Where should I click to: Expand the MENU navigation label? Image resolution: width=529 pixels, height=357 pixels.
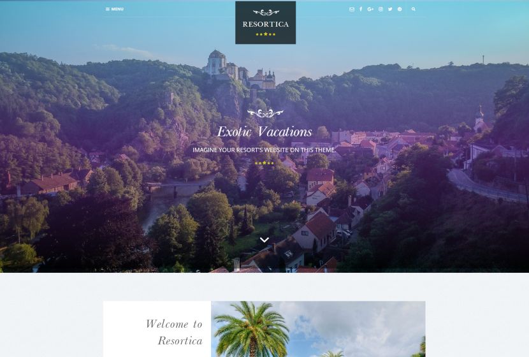117,9
